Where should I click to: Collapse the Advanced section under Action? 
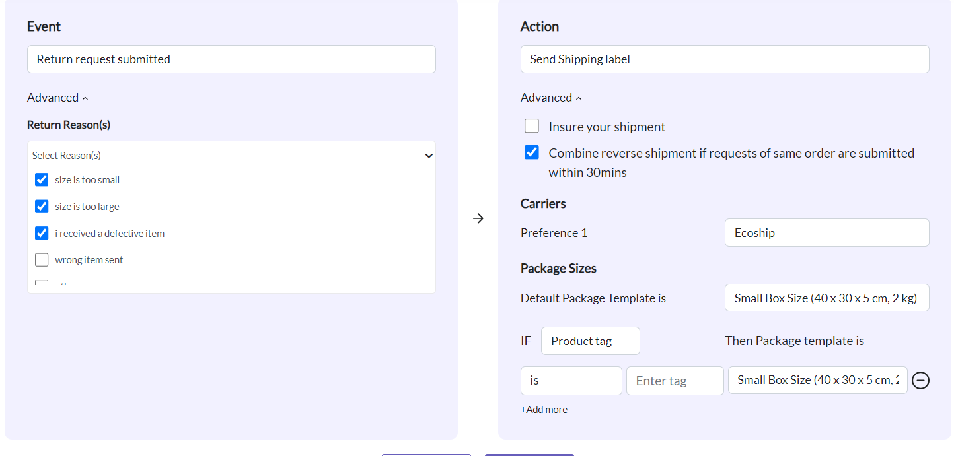[551, 98]
